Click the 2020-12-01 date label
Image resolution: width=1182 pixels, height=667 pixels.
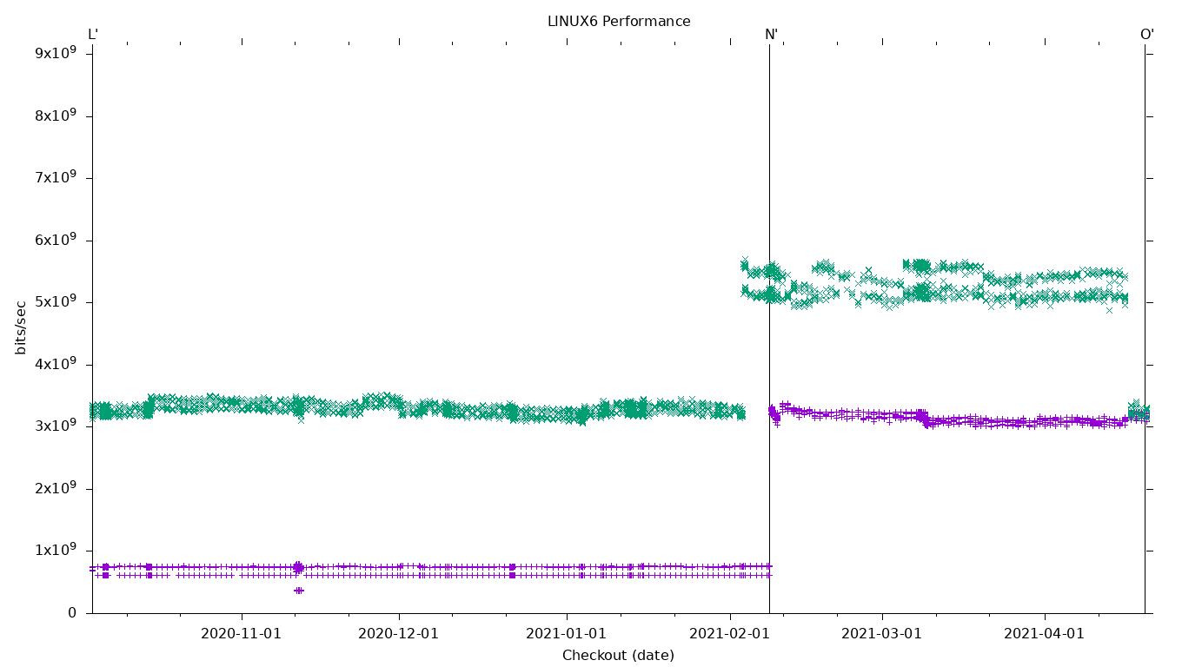[x=399, y=634]
